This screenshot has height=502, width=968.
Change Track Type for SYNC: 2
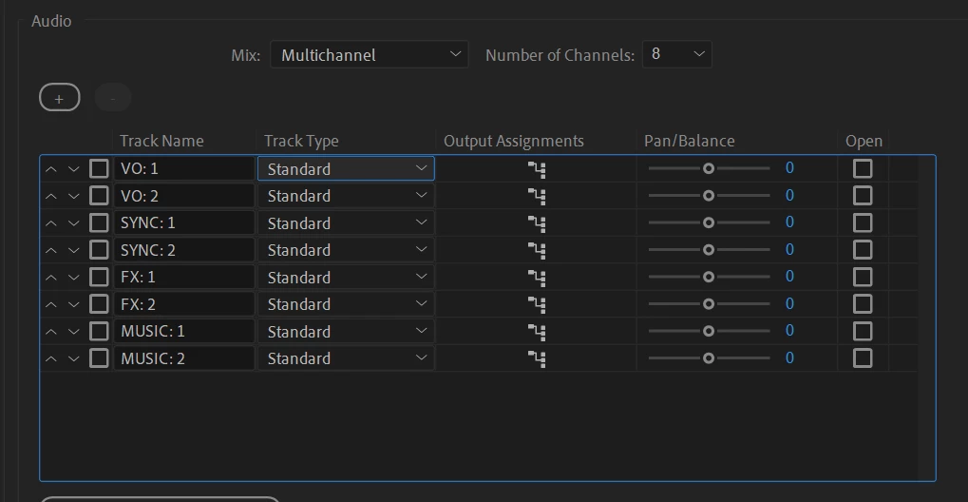click(347, 250)
